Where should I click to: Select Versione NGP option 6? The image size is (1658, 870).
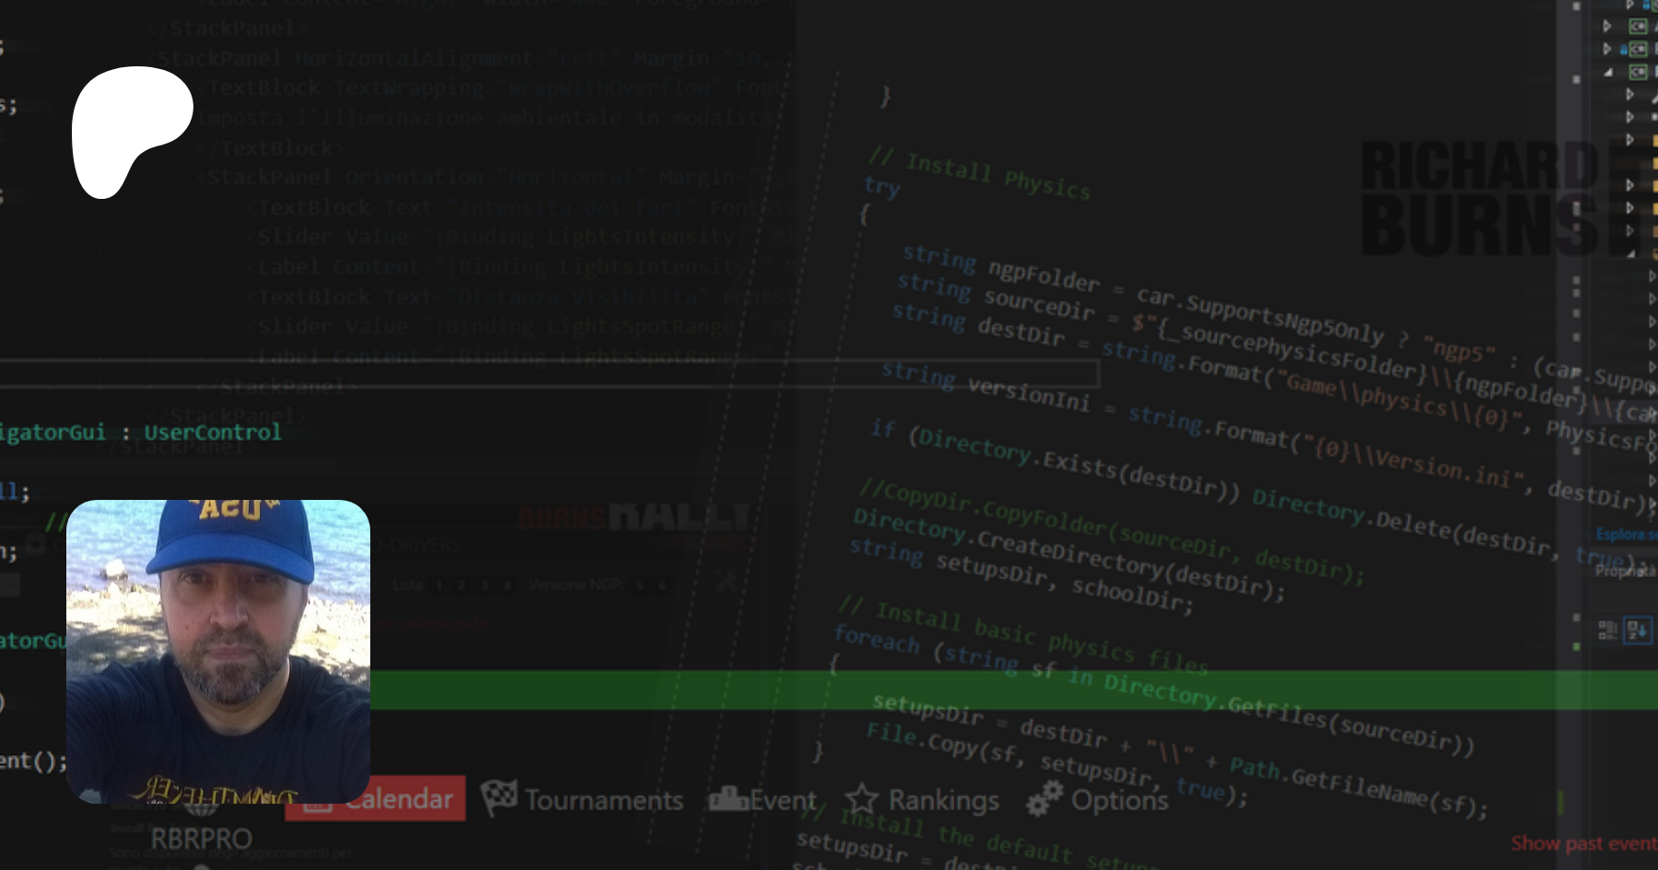pyautogui.click(x=661, y=585)
